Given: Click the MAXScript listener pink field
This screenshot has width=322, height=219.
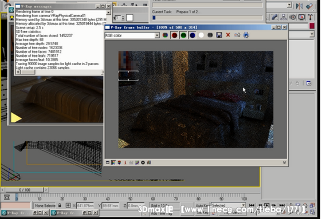Looking at the screenshot, I should pos(16,205).
